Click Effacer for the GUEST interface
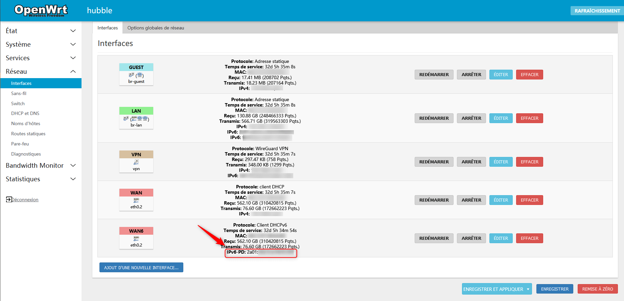Image resolution: width=624 pixels, height=301 pixels. pos(529,74)
